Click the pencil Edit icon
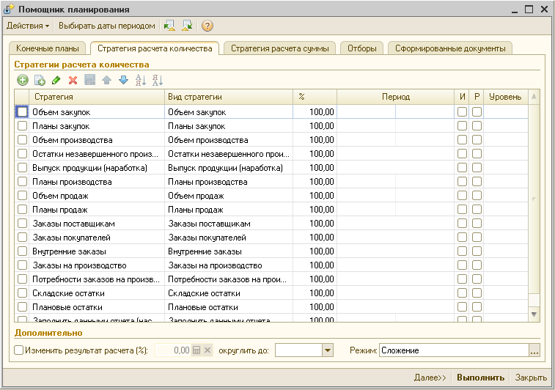The width and height of the screenshot is (555, 390). [56, 81]
